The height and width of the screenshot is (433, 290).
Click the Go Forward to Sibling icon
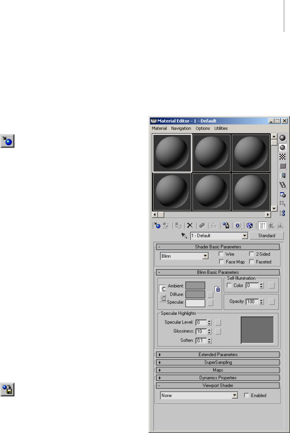[280, 226]
